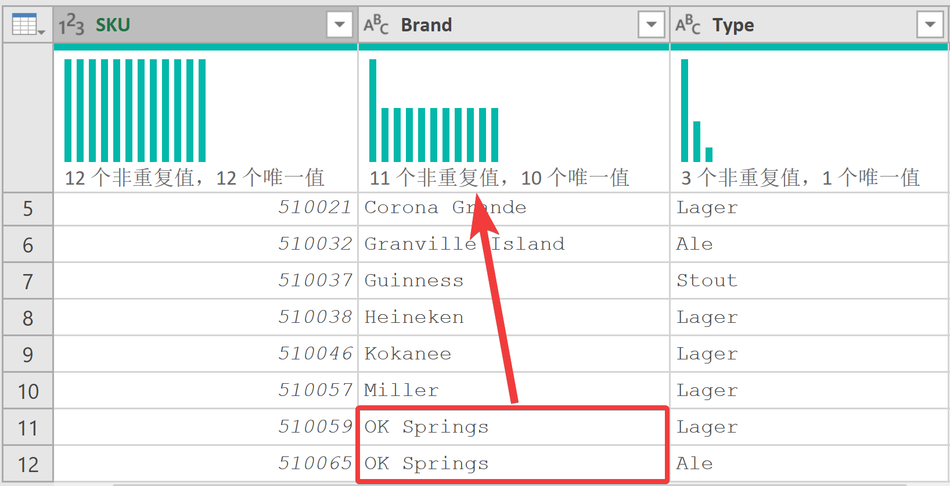
Task: Click the Corona Grande brand cell
Action: click(514, 208)
